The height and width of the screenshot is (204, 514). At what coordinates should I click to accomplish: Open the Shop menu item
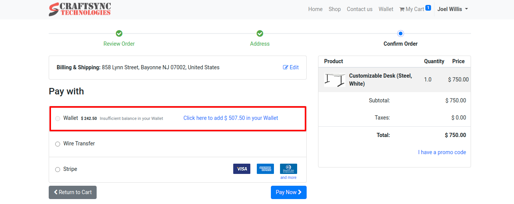pyautogui.click(x=334, y=9)
